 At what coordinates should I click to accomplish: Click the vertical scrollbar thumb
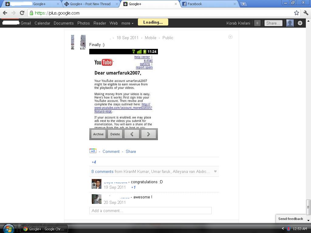(309, 207)
